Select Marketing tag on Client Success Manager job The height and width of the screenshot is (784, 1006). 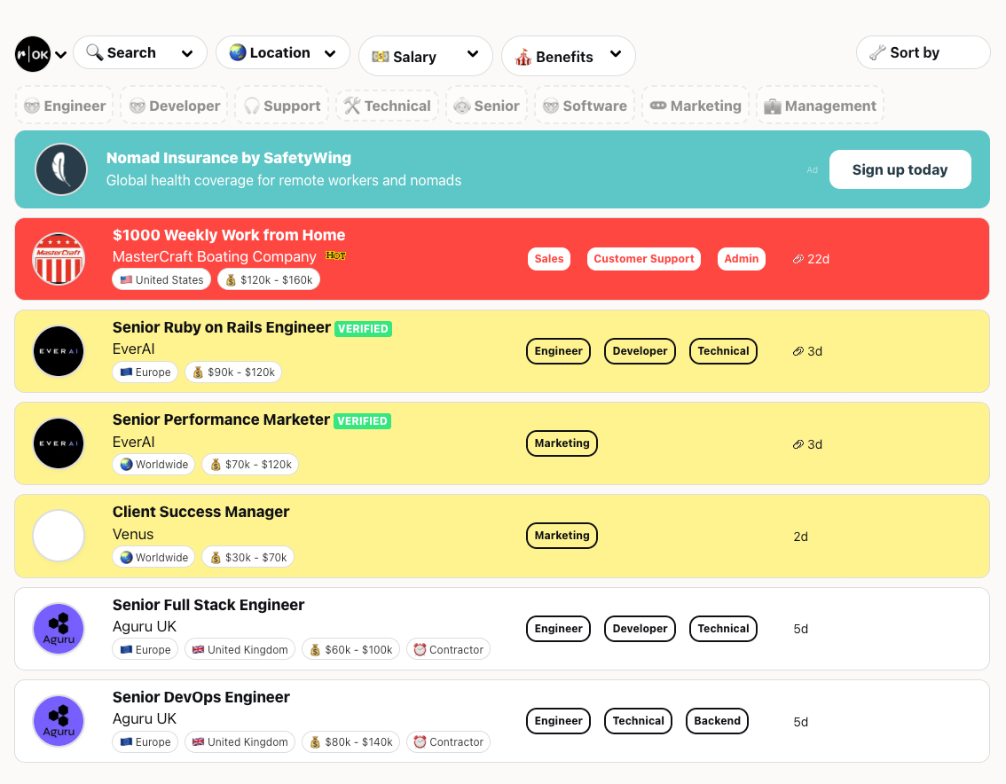point(562,536)
